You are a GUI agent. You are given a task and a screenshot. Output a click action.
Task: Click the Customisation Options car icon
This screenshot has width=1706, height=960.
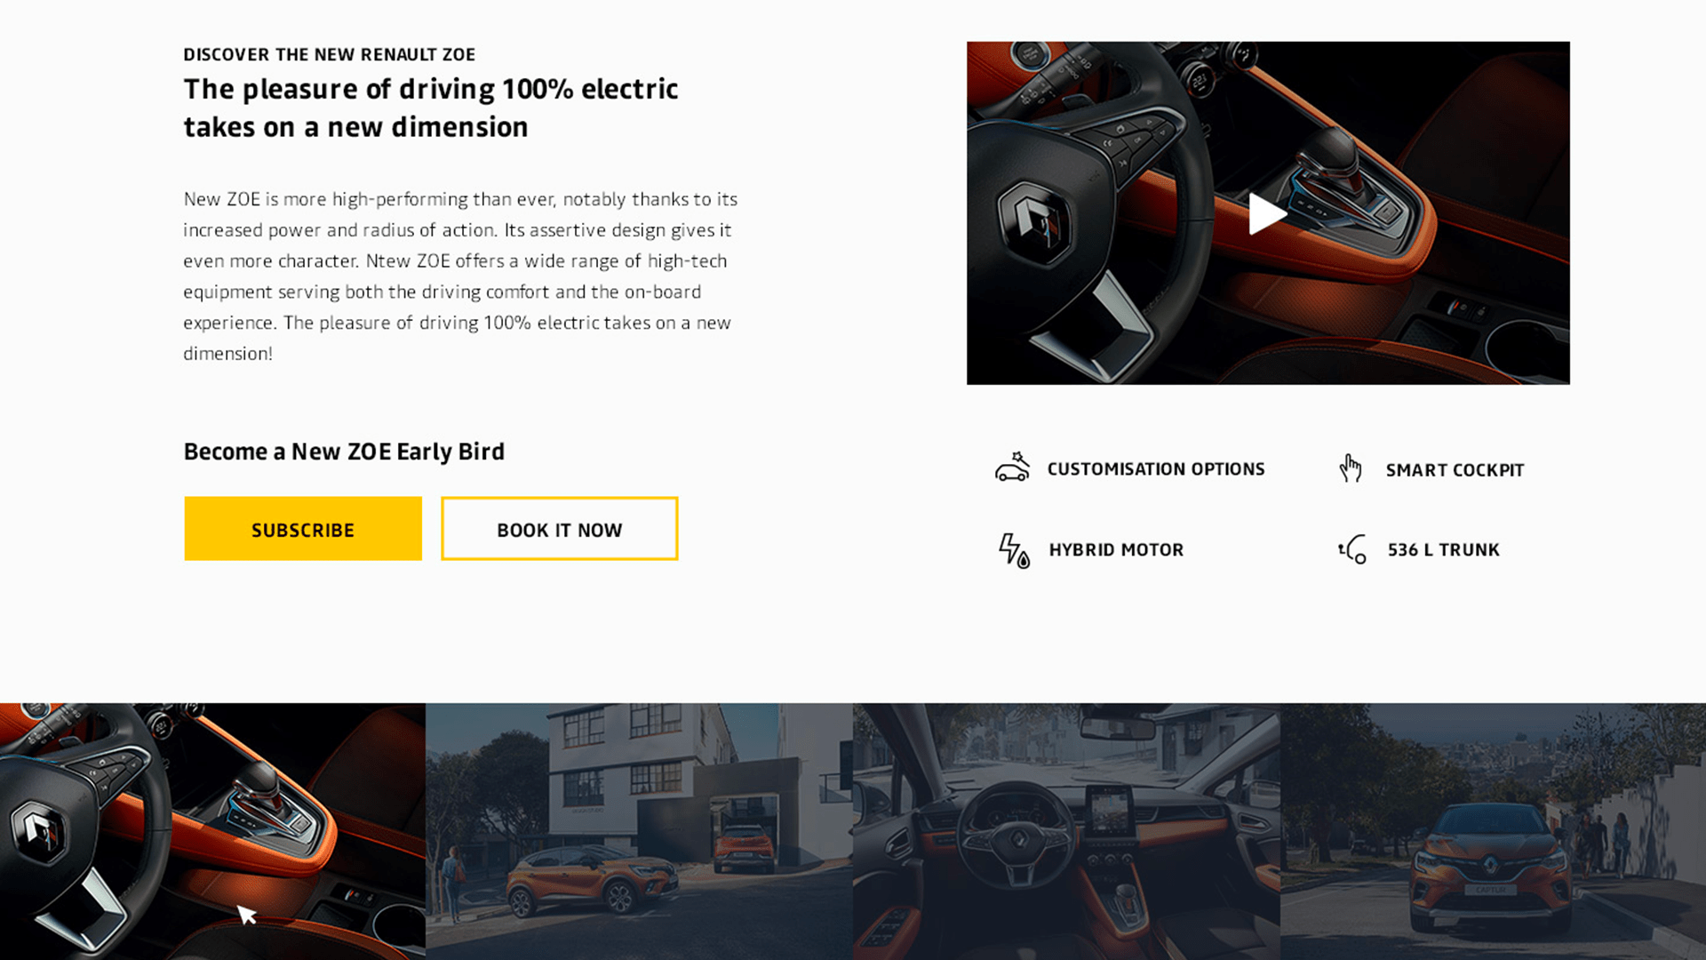(x=1012, y=468)
